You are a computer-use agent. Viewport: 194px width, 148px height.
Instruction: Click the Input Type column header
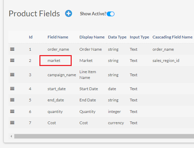pos(139,37)
